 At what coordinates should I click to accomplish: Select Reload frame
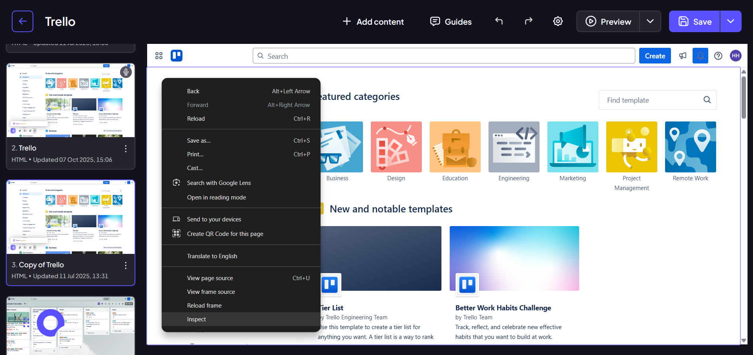(241, 305)
